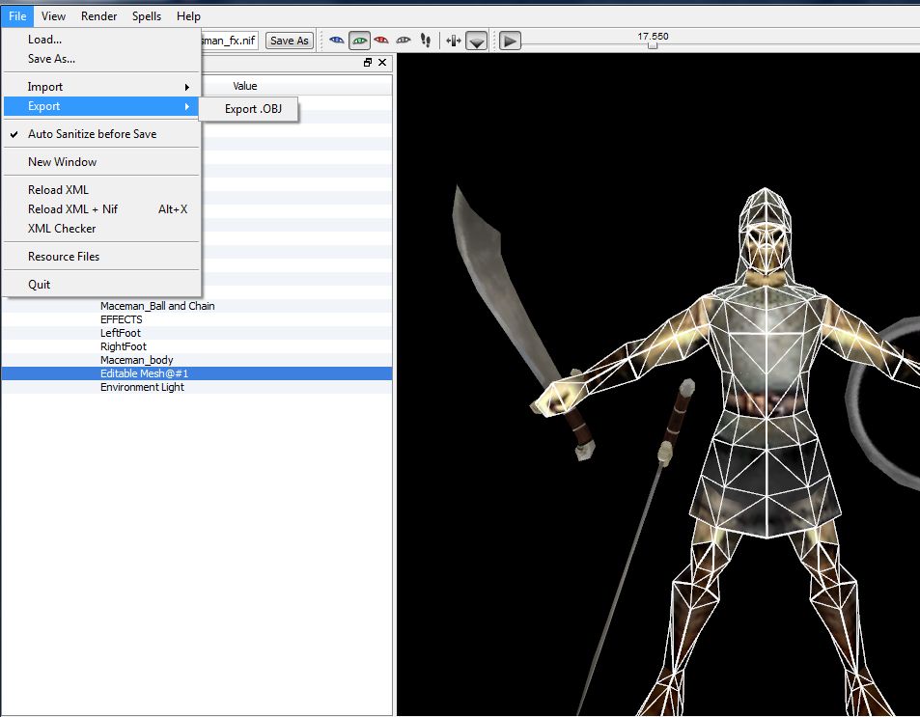Viewport: 920px width, 717px height.
Task: Open the View menu
Action: (53, 15)
